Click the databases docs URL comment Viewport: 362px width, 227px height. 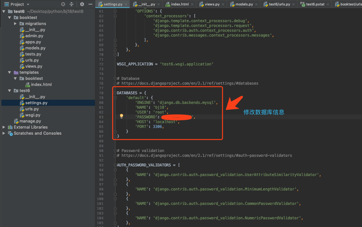[x=190, y=83]
